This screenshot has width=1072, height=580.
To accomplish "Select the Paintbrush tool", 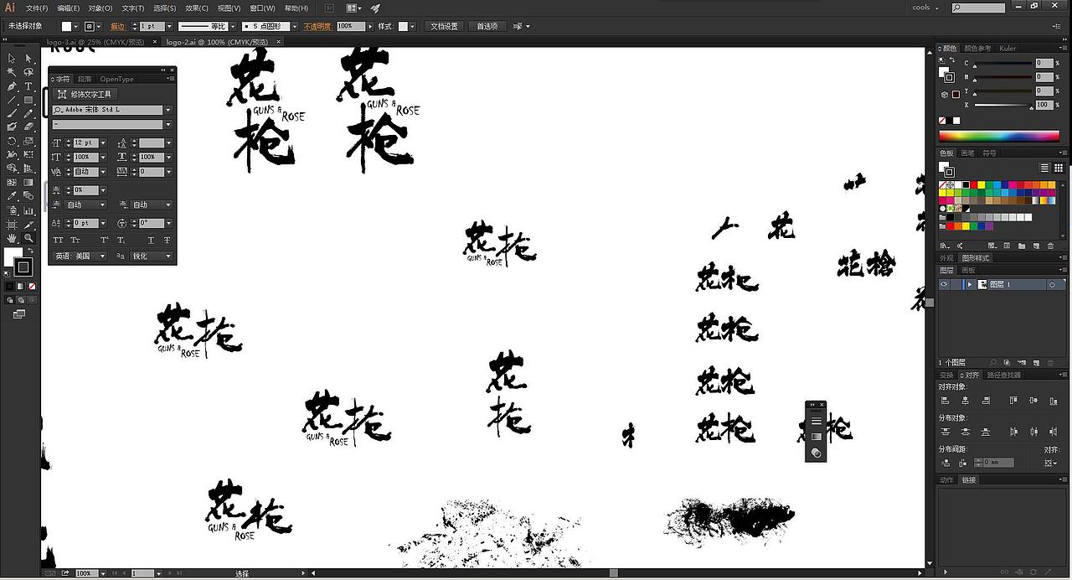I will tap(11, 111).
